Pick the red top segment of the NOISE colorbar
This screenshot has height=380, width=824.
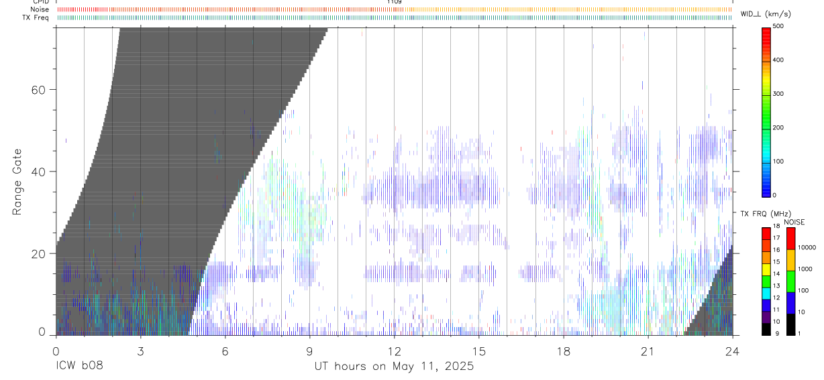click(790, 238)
